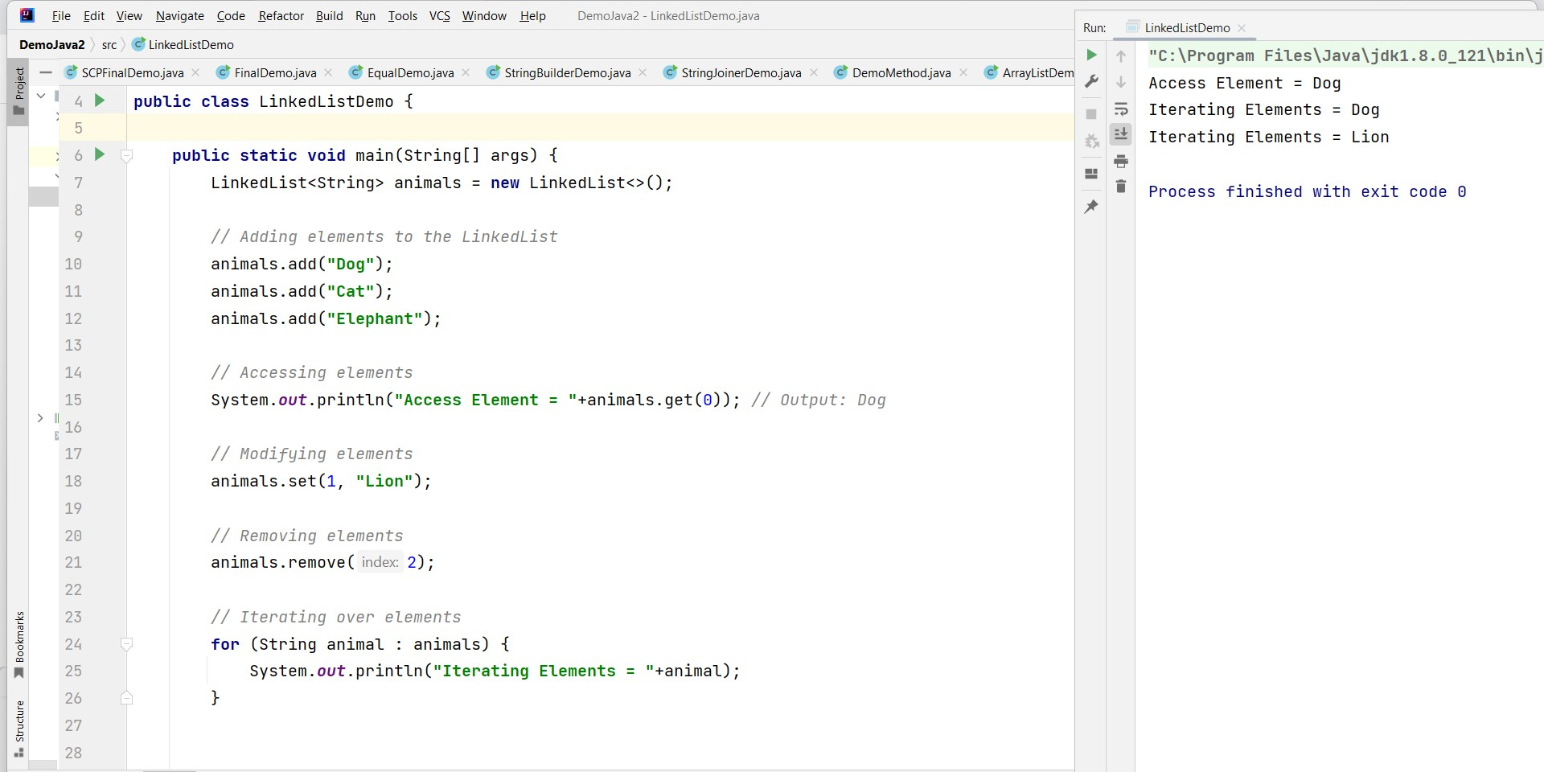Image resolution: width=1544 pixels, height=772 pixels.
Task: Click the print console output icon
Action: (x=1121, y=162)
